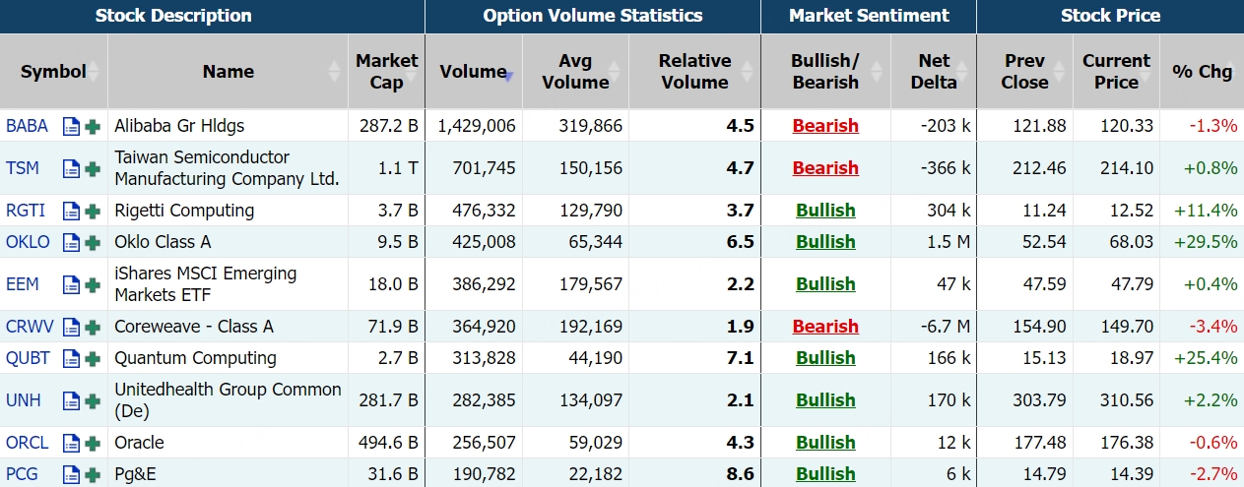Open the document icon for TSM
Image resolution: width=1244 pixels, height=487 pixels.
[x=71, y=168]
